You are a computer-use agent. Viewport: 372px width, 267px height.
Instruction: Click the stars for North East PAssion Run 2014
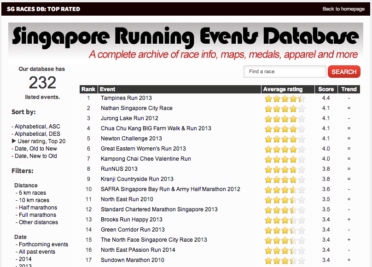pyautogui.click(x=285, y=250)
